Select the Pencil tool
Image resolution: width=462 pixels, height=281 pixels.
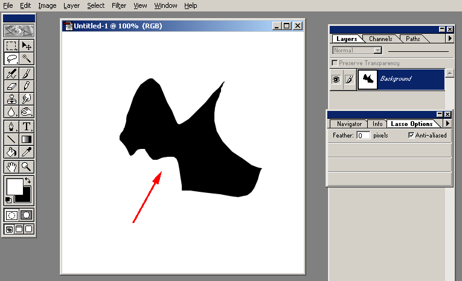(27, 86)
